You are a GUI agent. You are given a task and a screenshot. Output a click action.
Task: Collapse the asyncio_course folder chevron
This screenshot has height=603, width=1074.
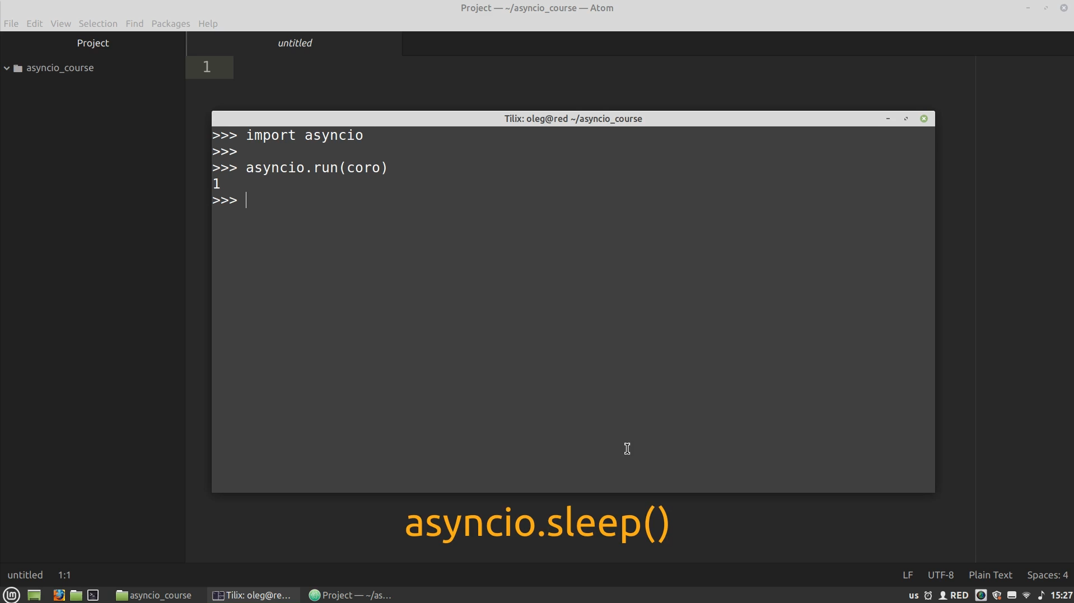click(7, 68)
